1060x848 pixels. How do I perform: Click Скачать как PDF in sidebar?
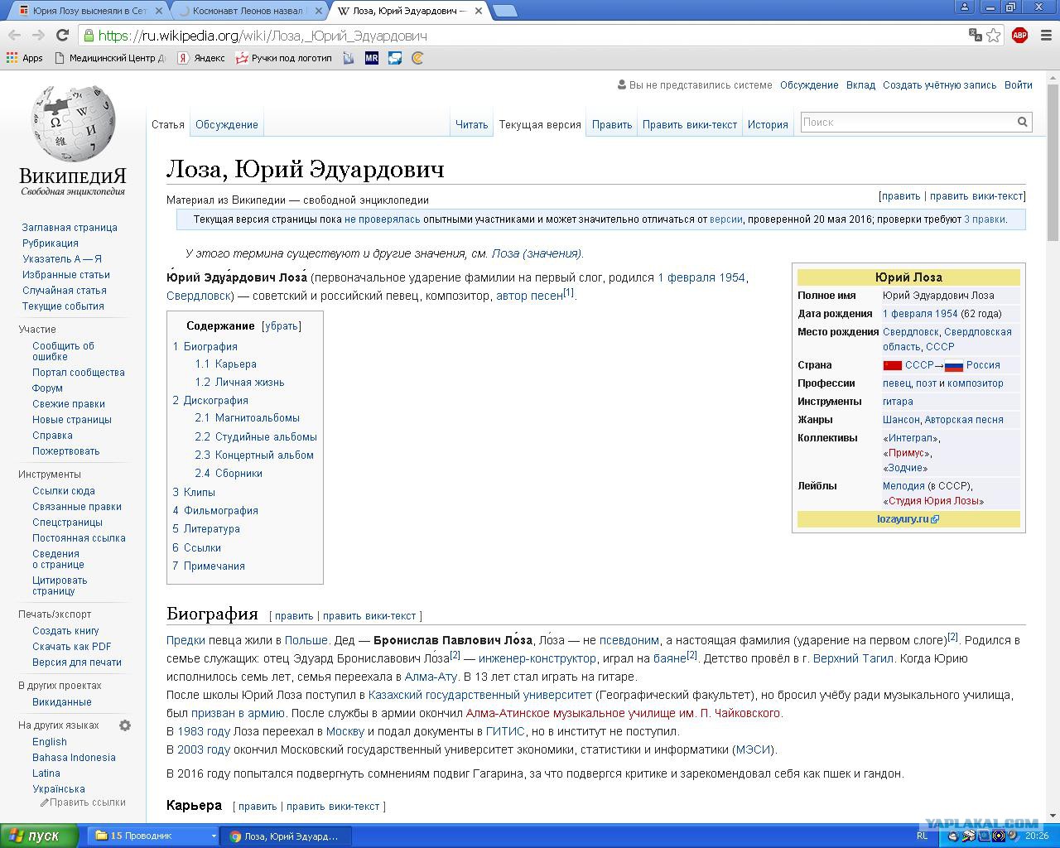pos(72,647)
